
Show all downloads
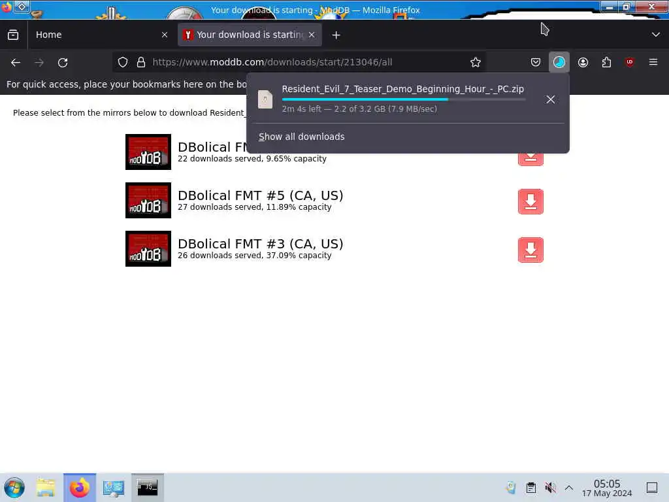point(302,137)
